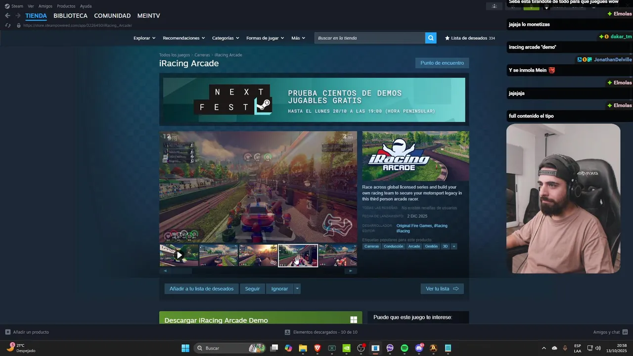Click thumbnail strip left arrow
Screen dimensions: 633x356
[x=165, y=270]
